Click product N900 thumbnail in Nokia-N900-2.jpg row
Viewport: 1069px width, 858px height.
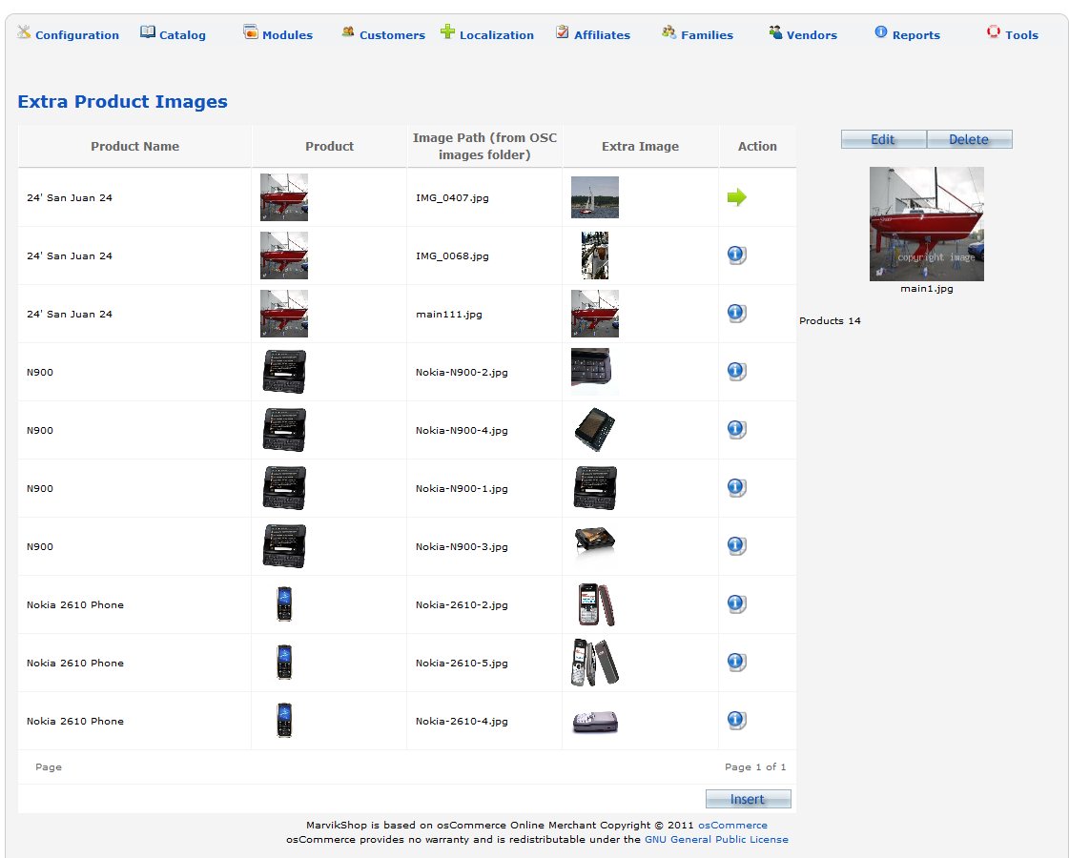(x=284, y=372)
